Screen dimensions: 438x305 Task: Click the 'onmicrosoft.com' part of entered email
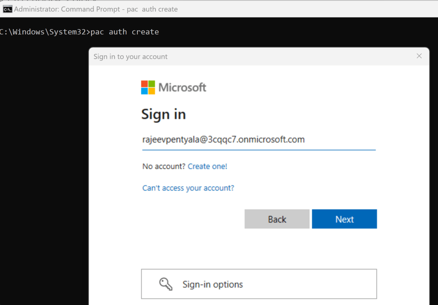(277, 140)
